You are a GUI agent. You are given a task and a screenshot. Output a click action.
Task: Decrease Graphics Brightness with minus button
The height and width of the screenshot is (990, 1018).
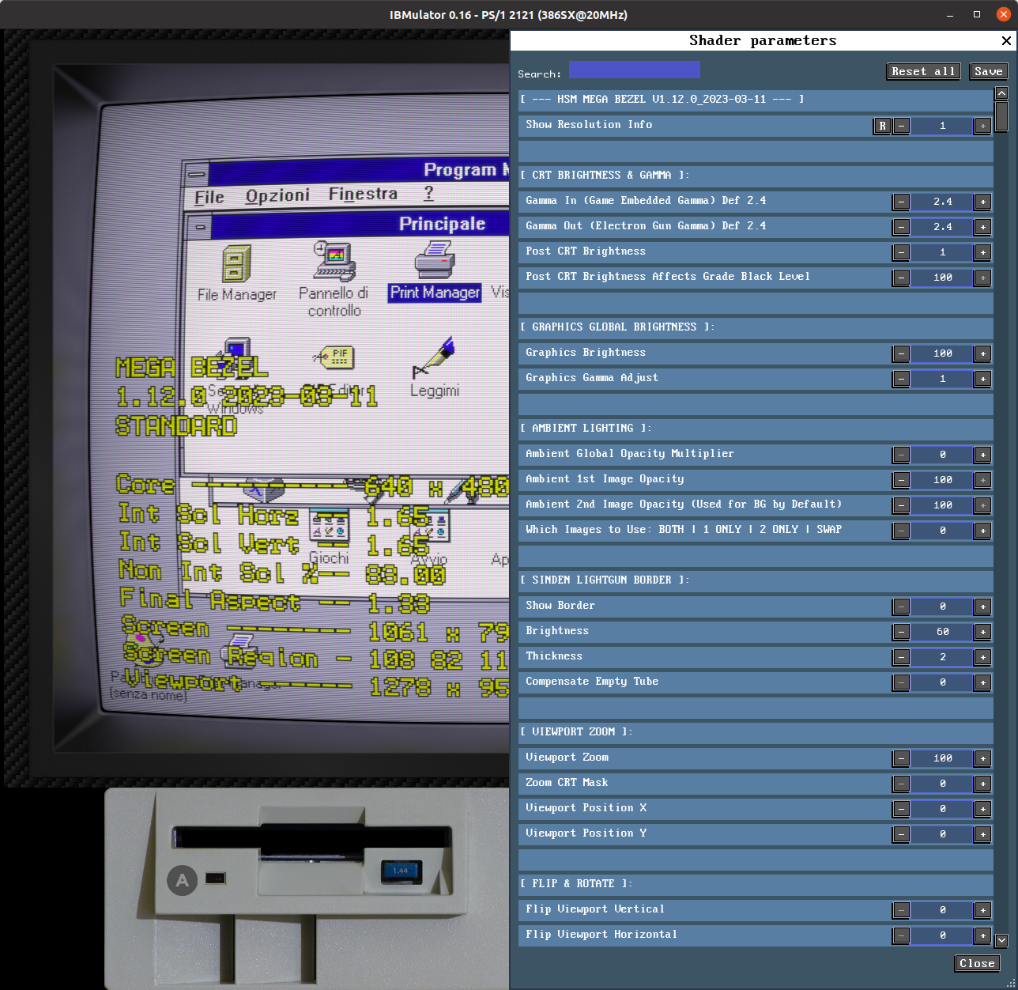click(901, 353)
